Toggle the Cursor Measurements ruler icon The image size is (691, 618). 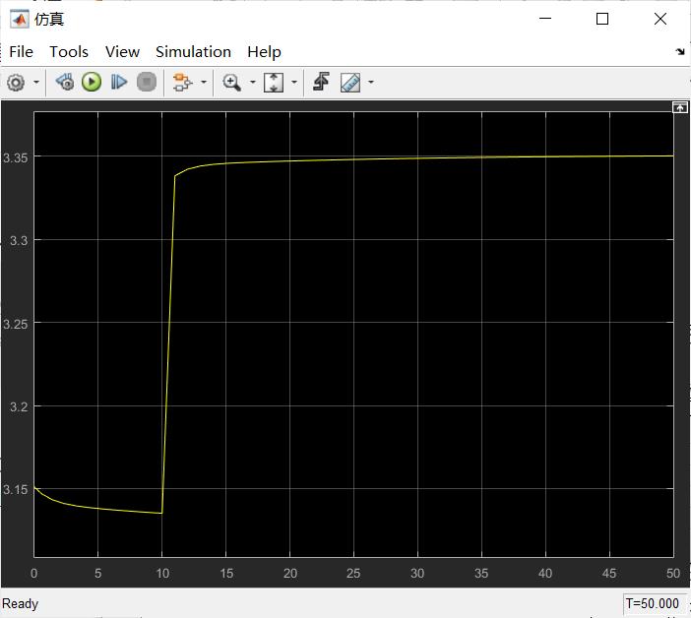[x=350, y=83]
